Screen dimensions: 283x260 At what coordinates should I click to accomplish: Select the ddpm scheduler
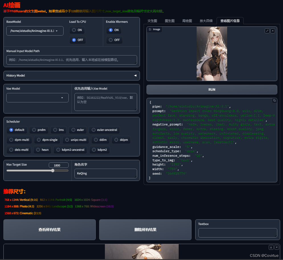pos(121,140)
